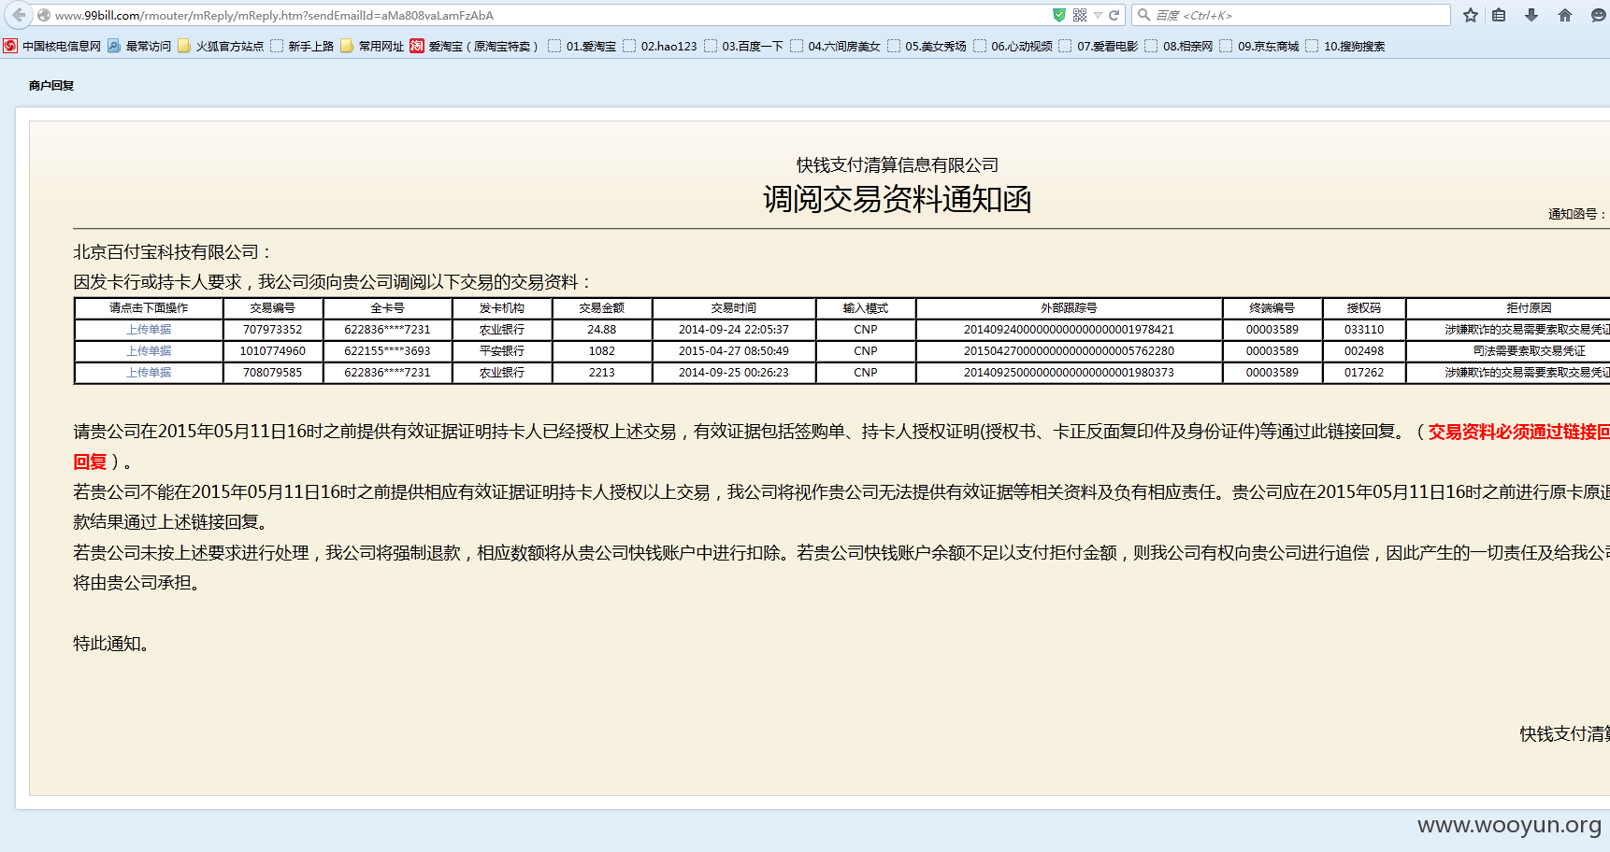Open the 常用网址 bookmark folder
Viewport: 1610px width, 852px height.
(372, 46)
